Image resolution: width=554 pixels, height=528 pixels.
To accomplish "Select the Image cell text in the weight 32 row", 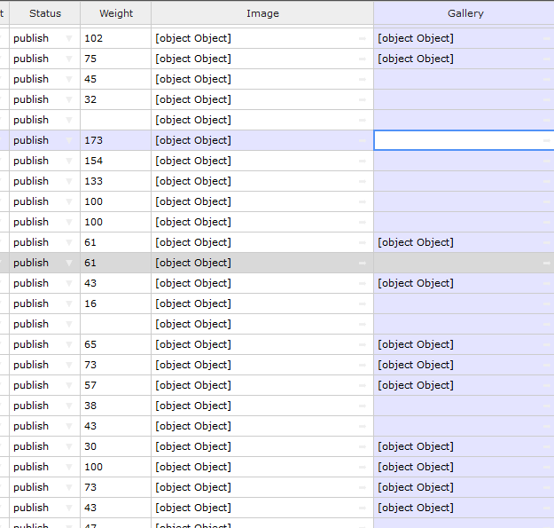I will [193, 99].
